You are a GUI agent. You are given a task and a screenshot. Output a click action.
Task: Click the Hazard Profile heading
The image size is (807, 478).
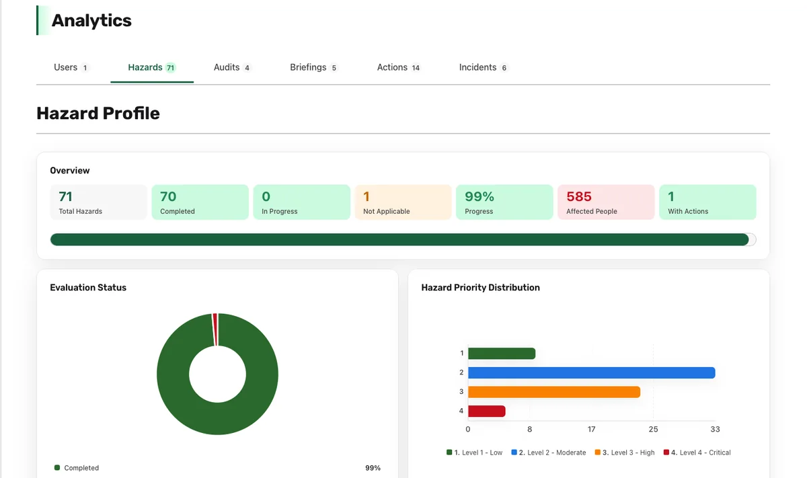click(98, 113)
